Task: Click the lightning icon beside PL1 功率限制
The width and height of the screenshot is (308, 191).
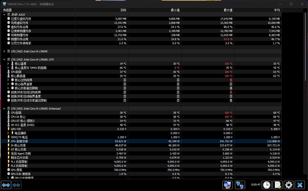Action: (8, 162)
